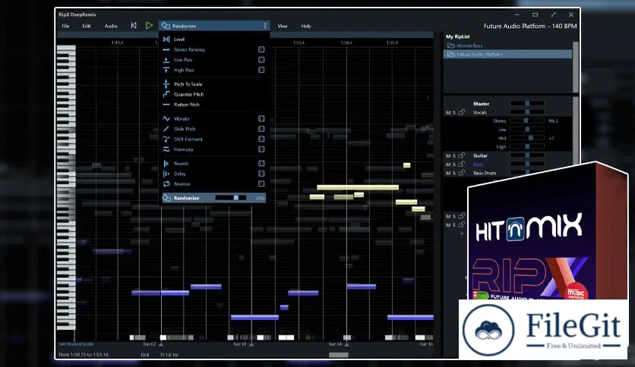Open High Pass options box
Viewport: 635px width, 367px height.
tap(261, 70)
